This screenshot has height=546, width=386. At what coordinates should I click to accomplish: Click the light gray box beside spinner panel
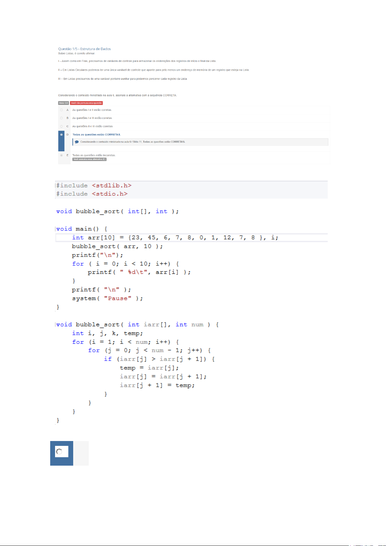(x=81, y=453)
